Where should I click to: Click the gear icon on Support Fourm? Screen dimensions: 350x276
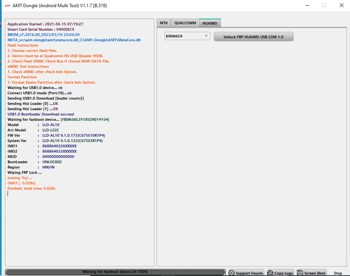(x=232, y=273)
